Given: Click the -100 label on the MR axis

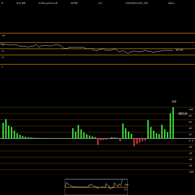Looking at the screenshot, I should pyautogui.click(x=191, y=172).
